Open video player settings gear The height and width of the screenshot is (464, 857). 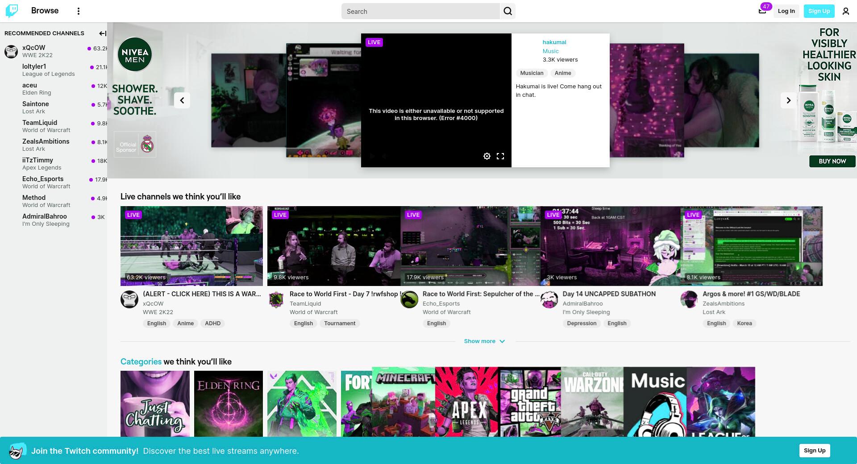coord(487,156)
